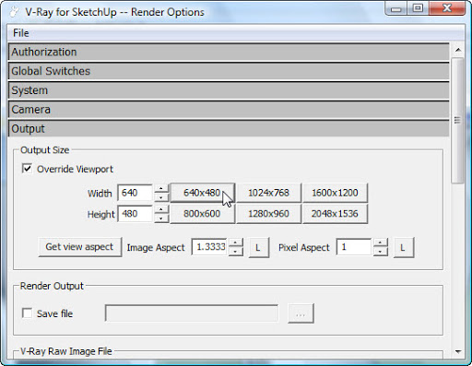Click the V-Ray title bar app icon

pos(14,12)
